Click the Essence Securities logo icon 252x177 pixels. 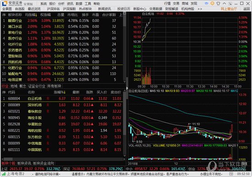5,3
